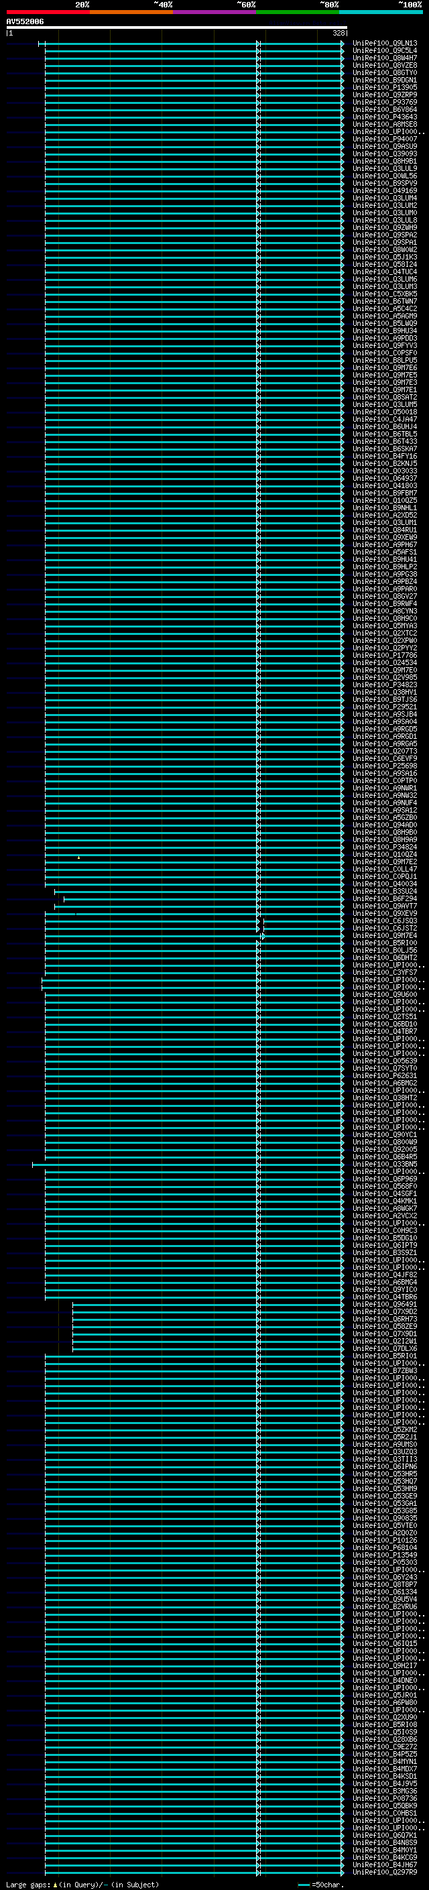
Task: Select hit UniRef100_Q9ZRP9
Action: coord(385,95)
